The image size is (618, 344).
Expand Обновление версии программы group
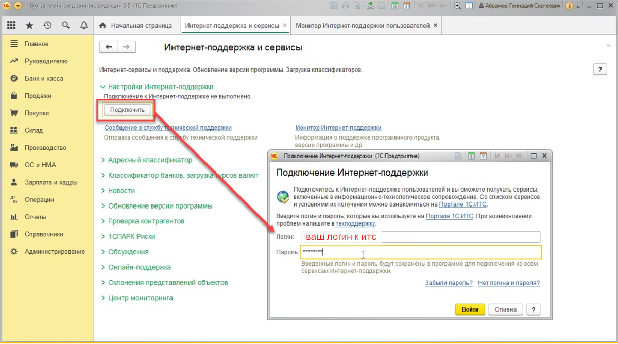[156, 206]
